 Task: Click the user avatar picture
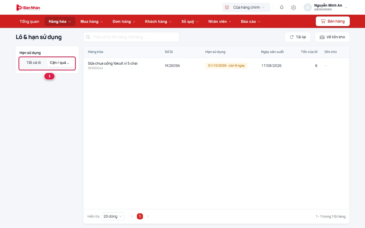point(307,7)
